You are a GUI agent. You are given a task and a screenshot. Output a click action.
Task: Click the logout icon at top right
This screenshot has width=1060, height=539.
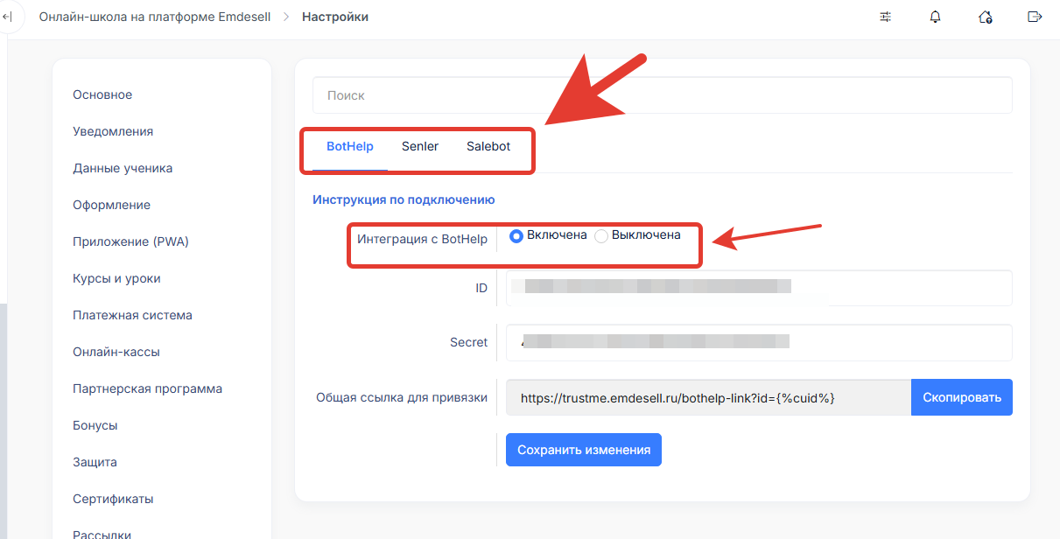tap(1035, 17)
